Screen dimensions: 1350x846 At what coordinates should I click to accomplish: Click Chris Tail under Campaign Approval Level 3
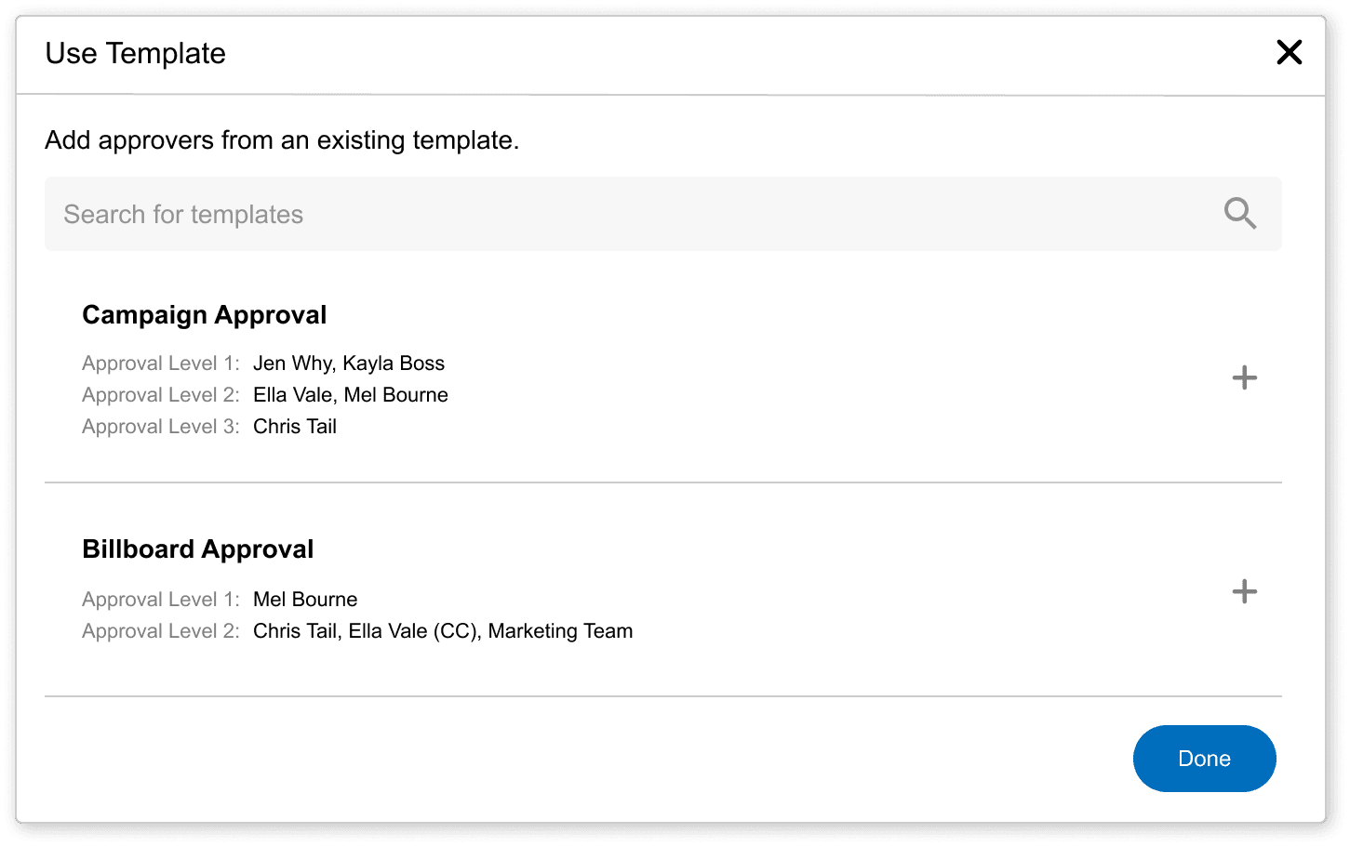(295, 427)
